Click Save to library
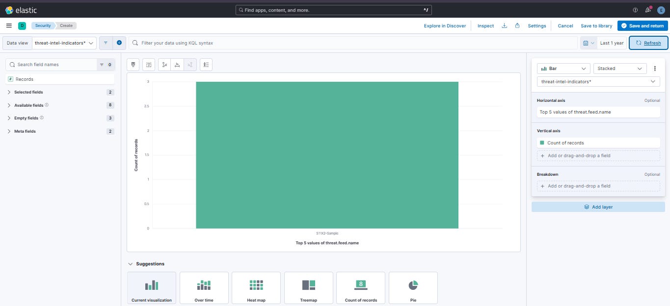Viewport: 670px width, 306px height. pos(596,25)
